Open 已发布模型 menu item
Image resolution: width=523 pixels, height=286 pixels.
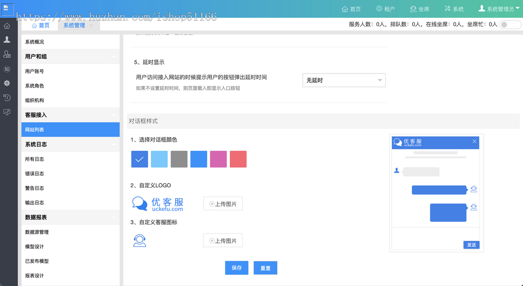point(70,261)
